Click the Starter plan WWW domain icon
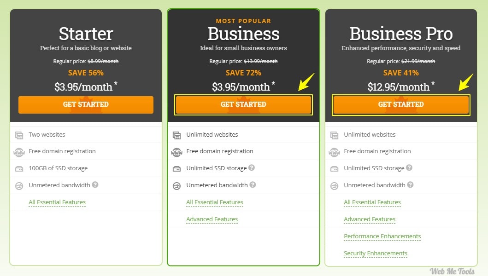The width and height of the screenshot is (488, 276). [x=19, y=152]
